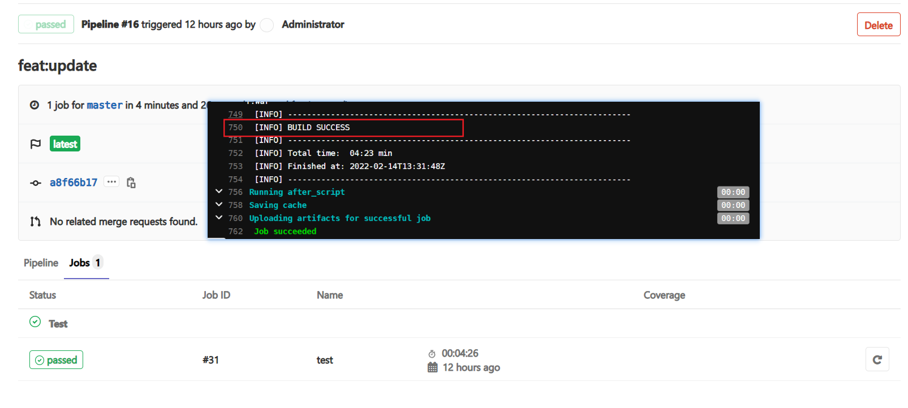
Task: Click the Jobs count badge 1
Action: [98, 263]
